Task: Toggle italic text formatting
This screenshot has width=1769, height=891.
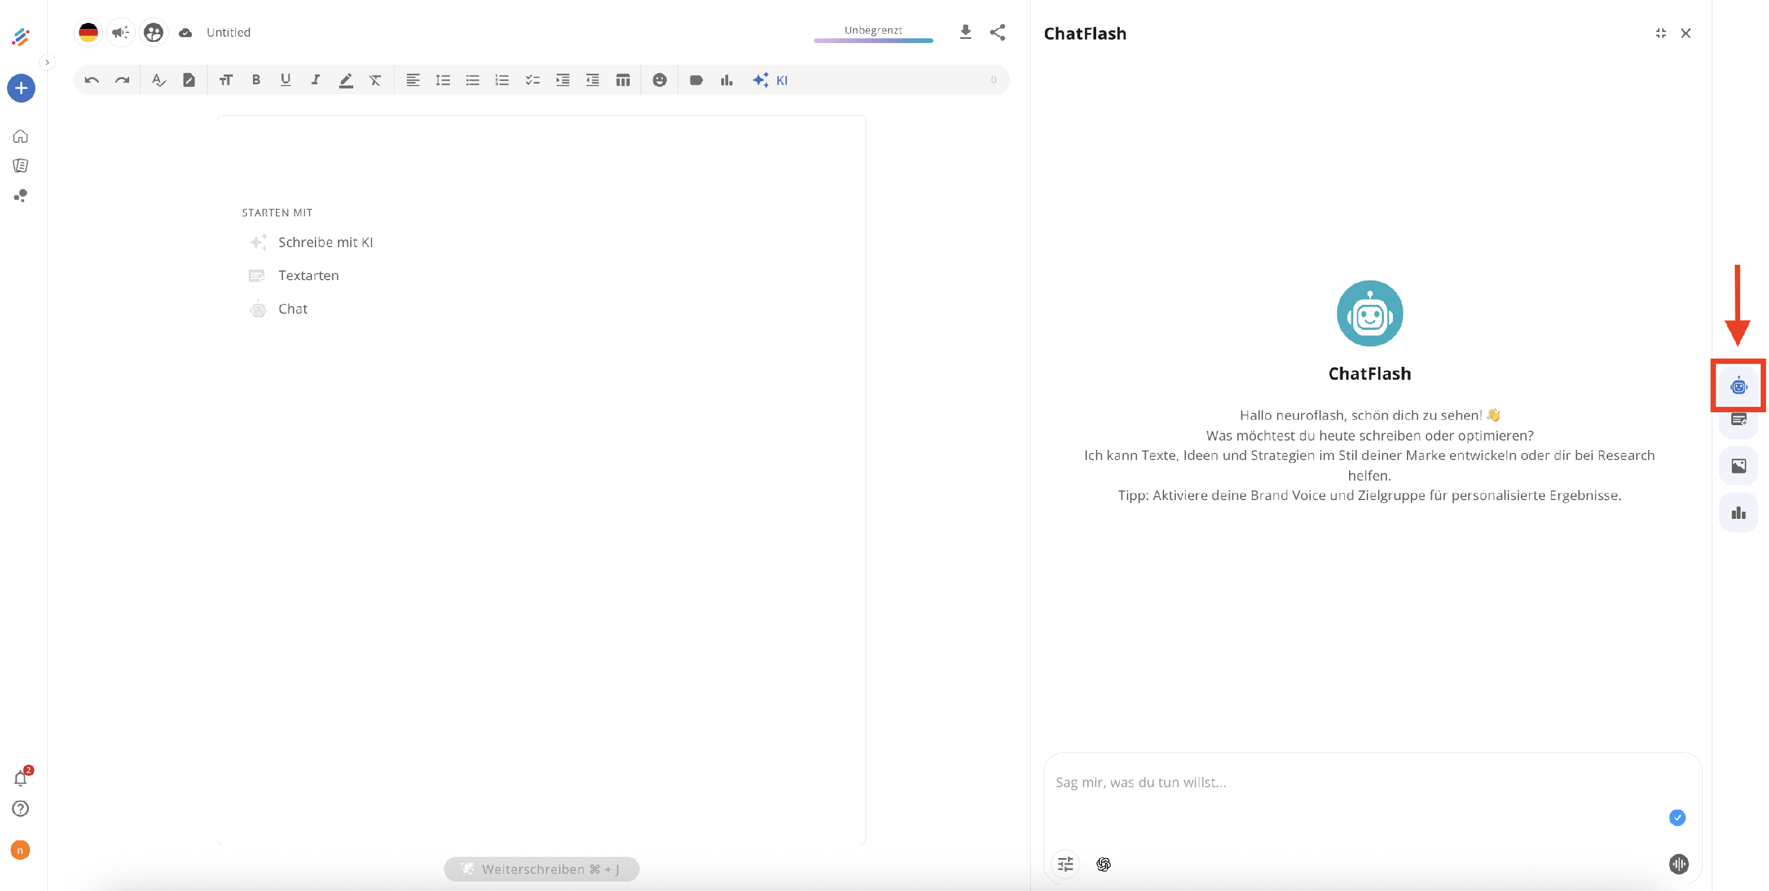Action: pyautogui.click(x=315, y=80)
